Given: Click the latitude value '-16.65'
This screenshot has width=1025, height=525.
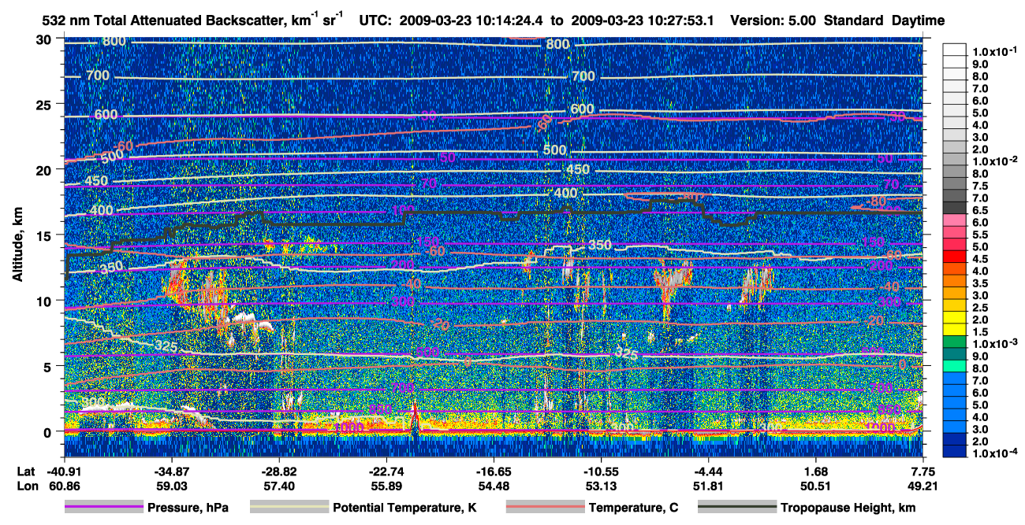Looking at the screenshot, I should (494, 471).
